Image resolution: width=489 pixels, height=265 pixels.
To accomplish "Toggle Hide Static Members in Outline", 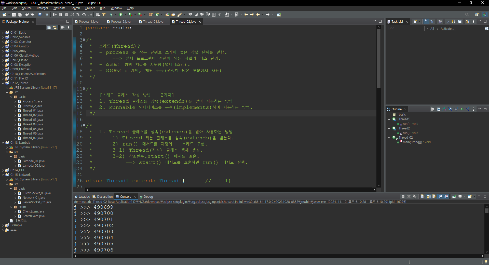I will tap(456, 109).
